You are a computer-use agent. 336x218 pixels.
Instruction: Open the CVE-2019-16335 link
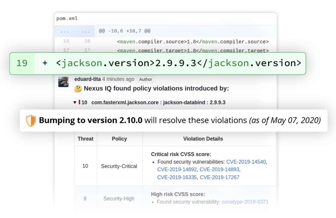pyautogui.click(x=177, y=177)
